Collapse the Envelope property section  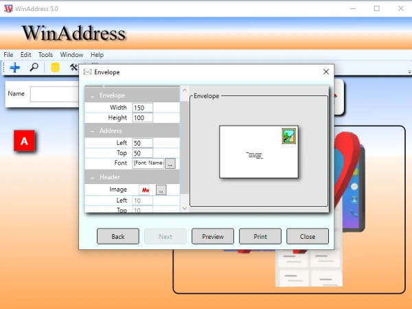click(x=92, y=96)
